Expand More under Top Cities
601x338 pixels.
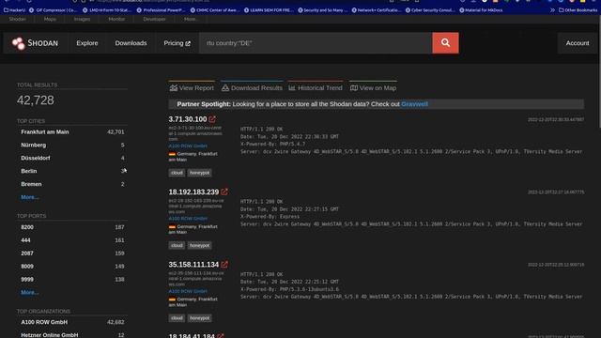point(29,197)
